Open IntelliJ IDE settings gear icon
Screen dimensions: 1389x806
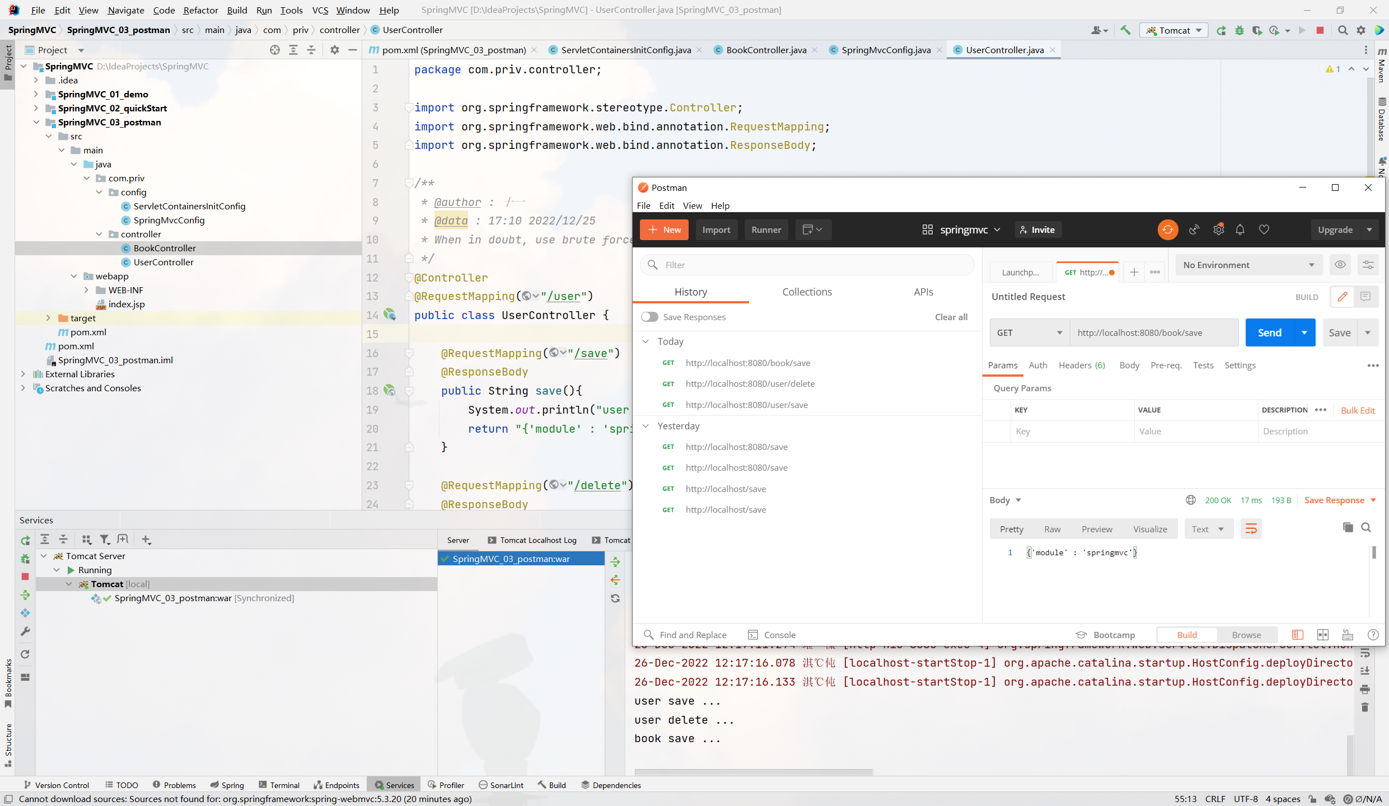click(1361, 30)
